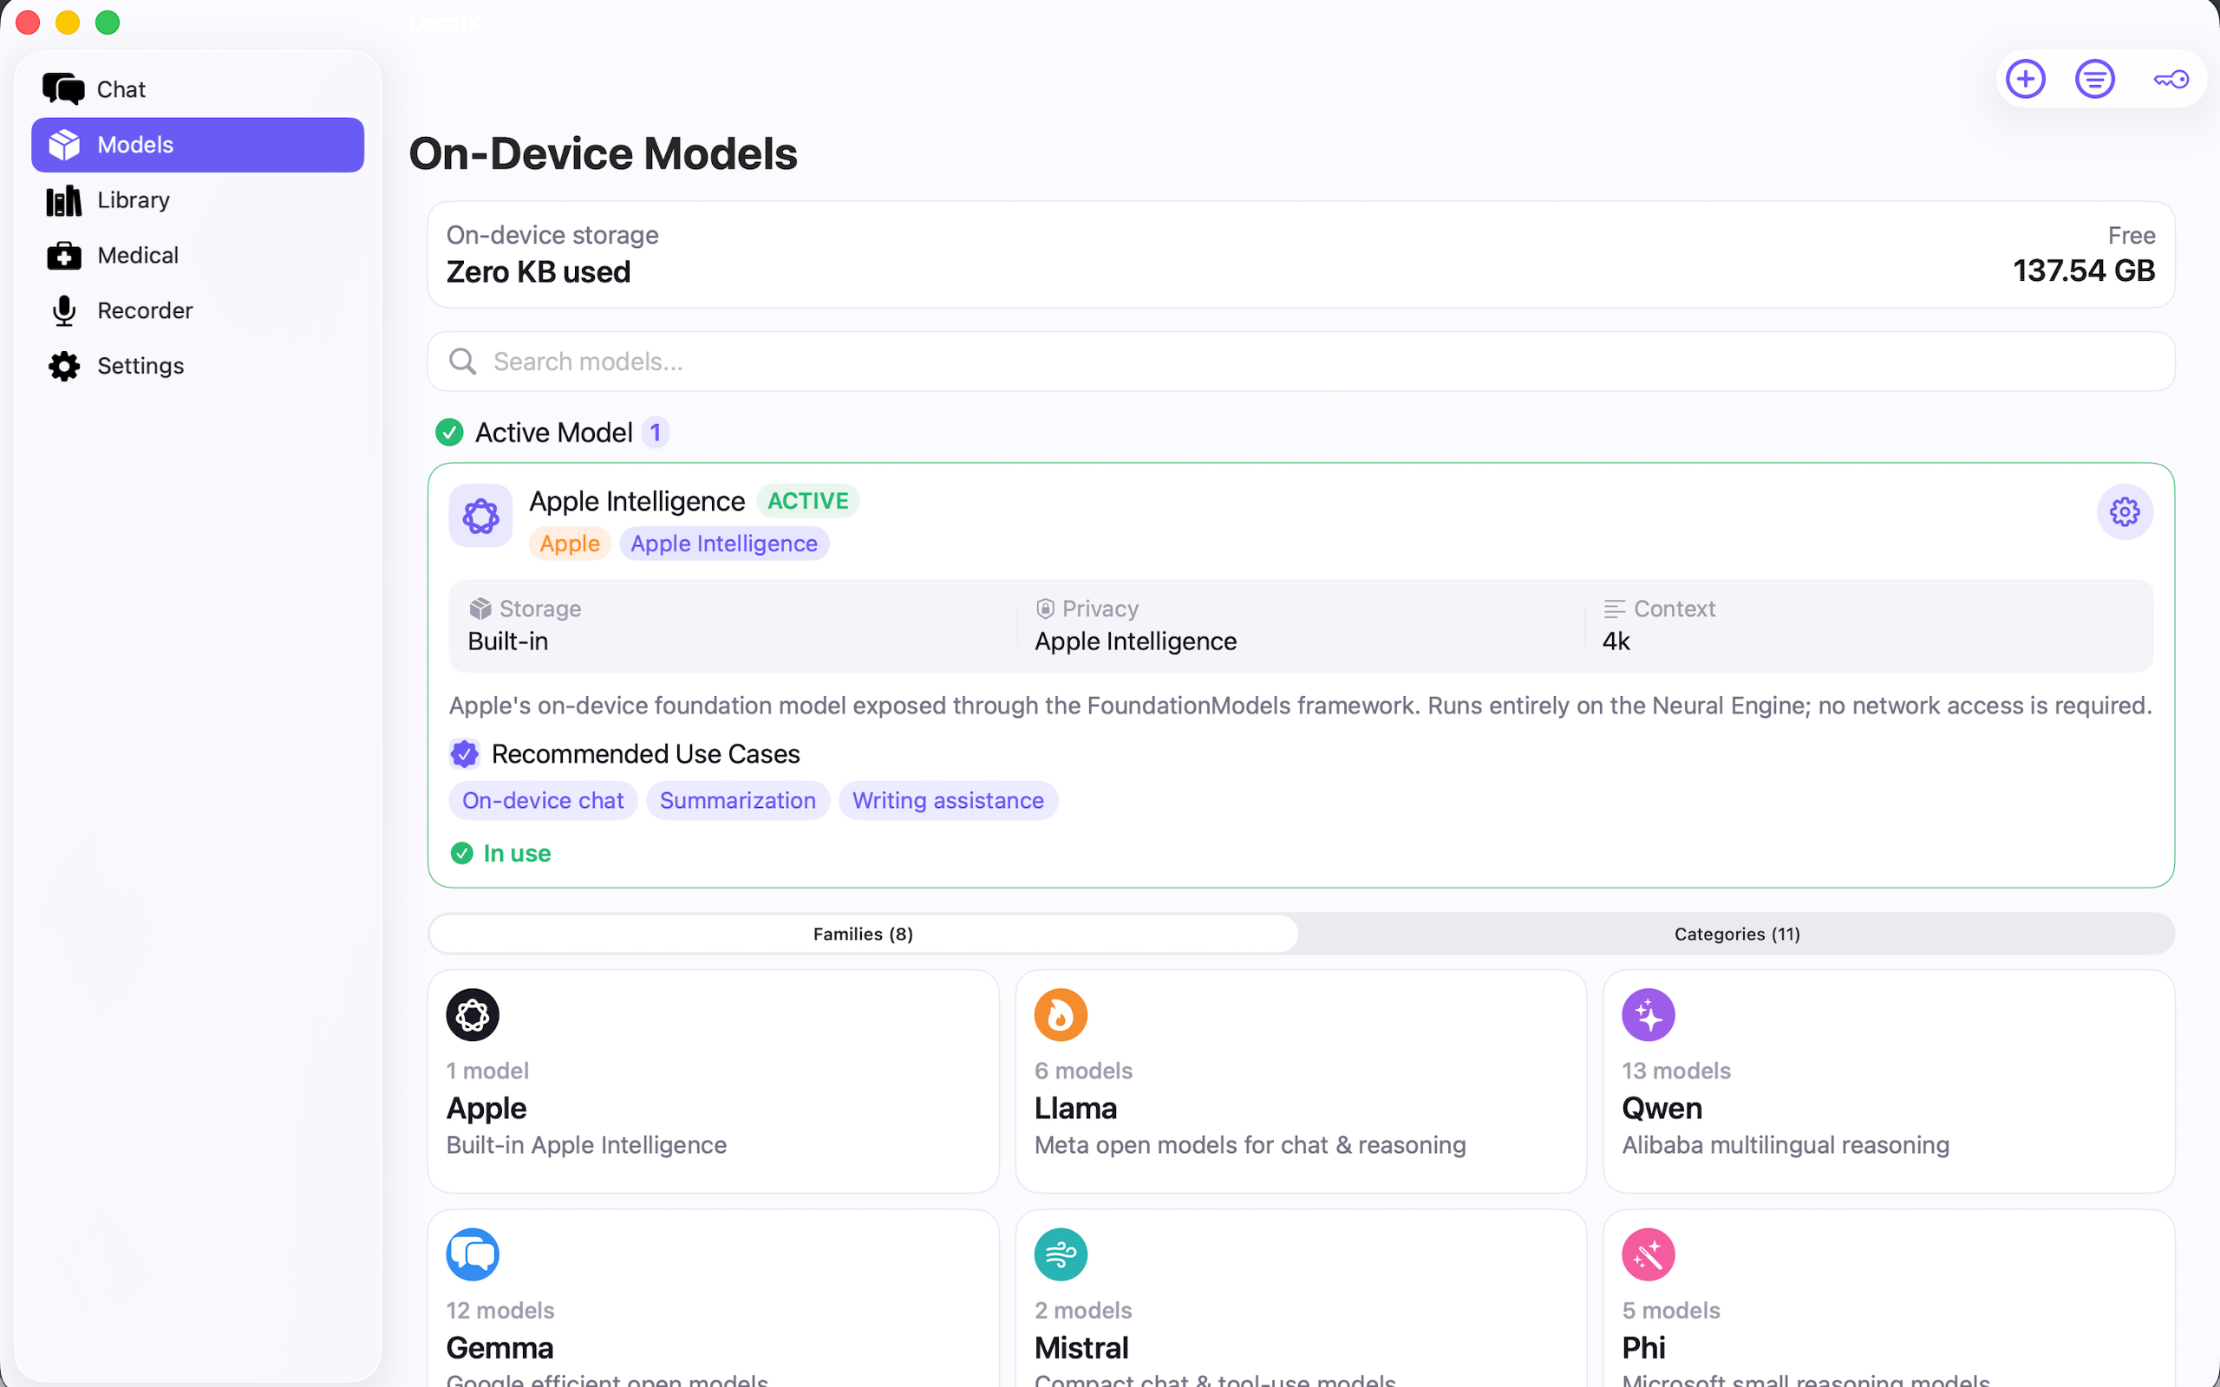Click the In use green check icon
Screen dimensions: 2220x1387
(x=461, y=853)
